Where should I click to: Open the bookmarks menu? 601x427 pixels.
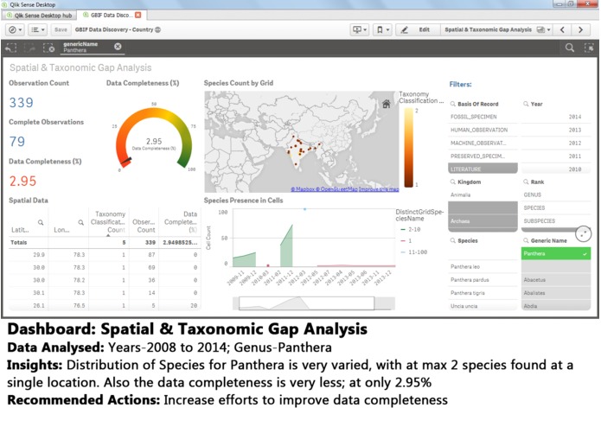pyautogui.click(x=382, y=30)
